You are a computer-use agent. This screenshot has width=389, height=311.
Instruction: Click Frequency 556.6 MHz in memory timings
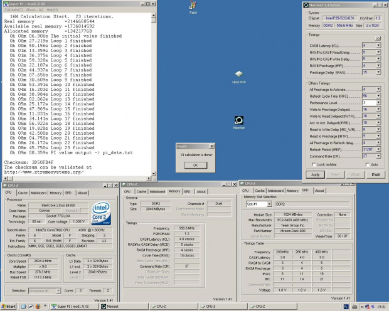pyautogui.click(x=187, y=228)
